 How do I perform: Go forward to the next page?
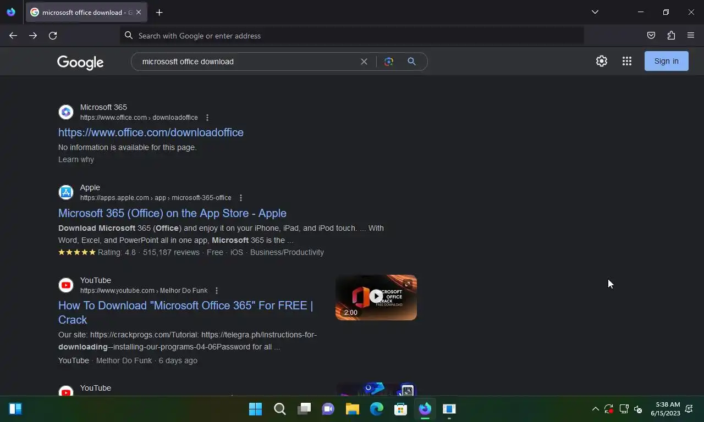coord(33,36)
